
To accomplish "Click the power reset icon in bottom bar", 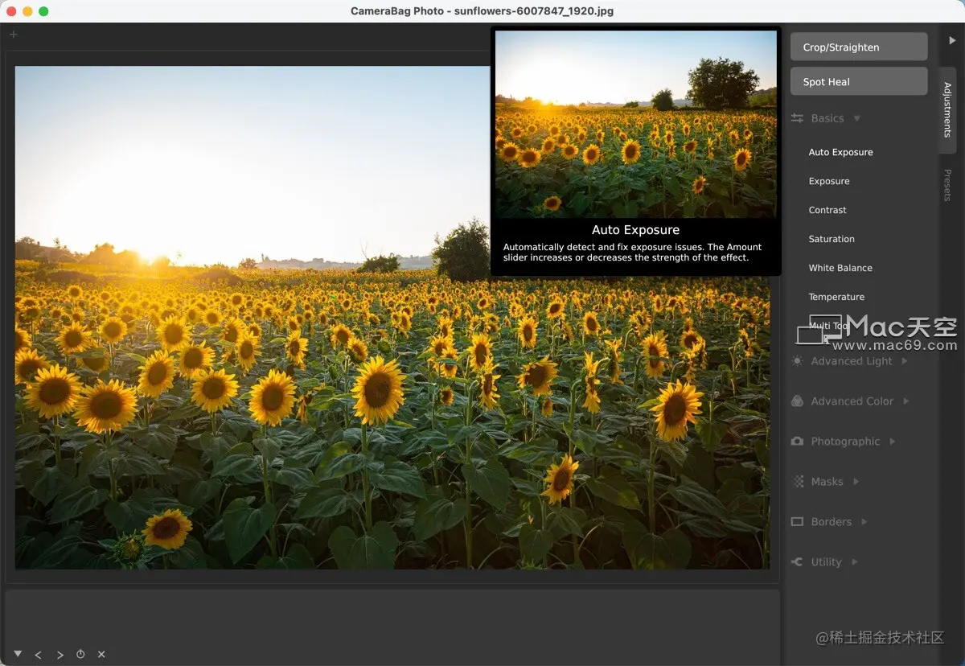I will tap(80, 655).
